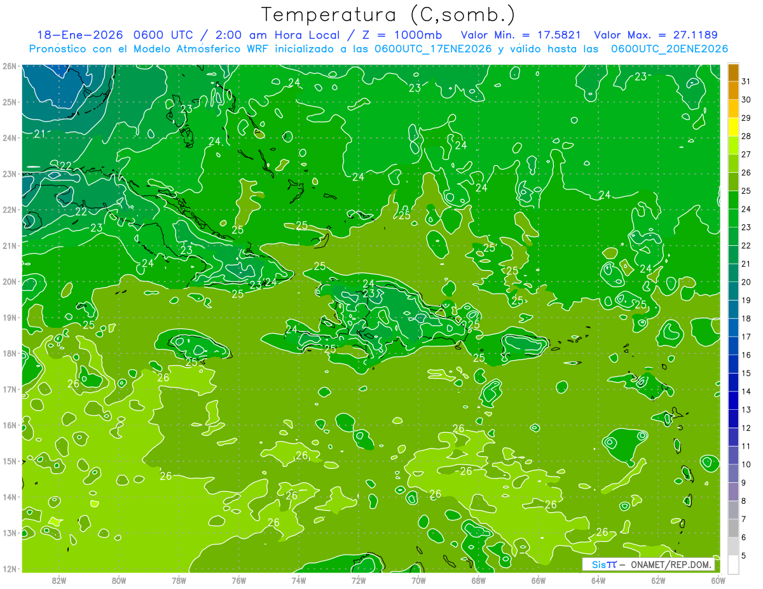This screenshot has width=763, height=589.
Task: Pick the orange swatch between 30 and 31
Action: (x=734, y=91)
